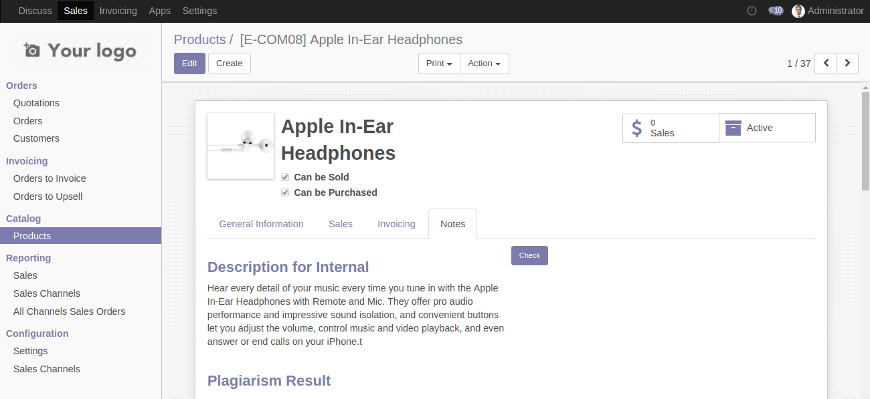The height and width of the screenshot is (399, 870).
Task: Open conversations icon with 10 badge
Action: pyautogui.click(x=776, y=11)
